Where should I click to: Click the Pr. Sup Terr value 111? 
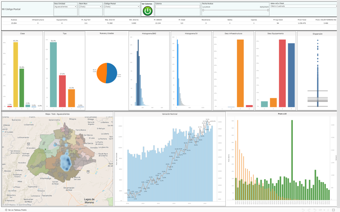coord(86,23)
